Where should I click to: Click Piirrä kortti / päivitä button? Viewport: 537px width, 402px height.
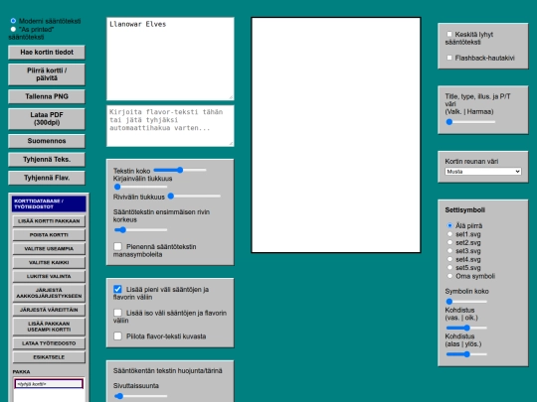point(47,74)
